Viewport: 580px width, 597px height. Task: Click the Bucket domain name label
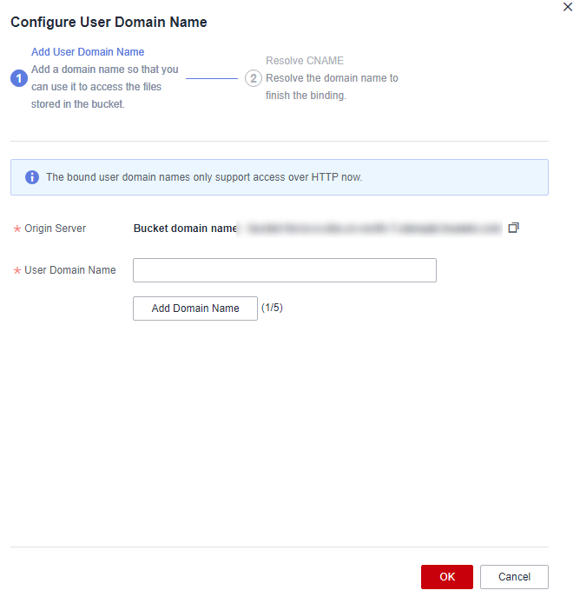tap(185, 228)
